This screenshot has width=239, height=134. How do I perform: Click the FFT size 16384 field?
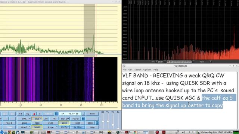coord(160,62)
